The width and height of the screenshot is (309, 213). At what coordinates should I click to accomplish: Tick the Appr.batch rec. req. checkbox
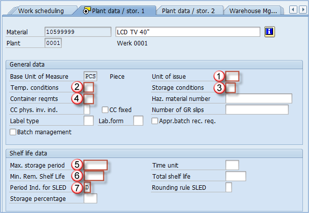click(155, 121)
